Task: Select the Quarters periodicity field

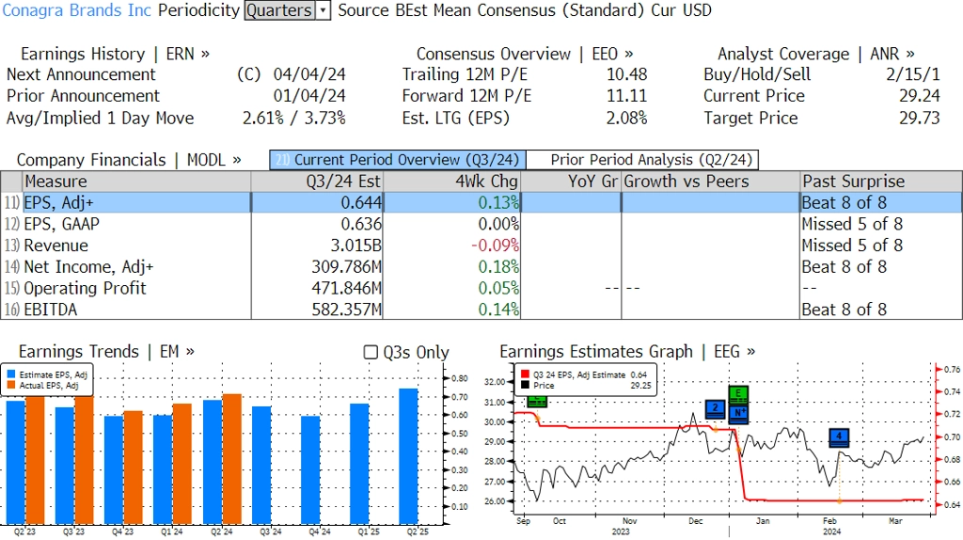Action: point(280,10)
